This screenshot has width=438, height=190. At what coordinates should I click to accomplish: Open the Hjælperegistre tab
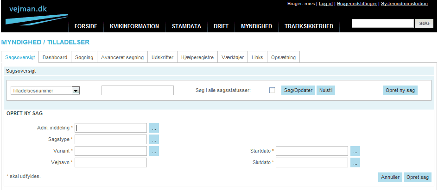click(x=197, y=58)
